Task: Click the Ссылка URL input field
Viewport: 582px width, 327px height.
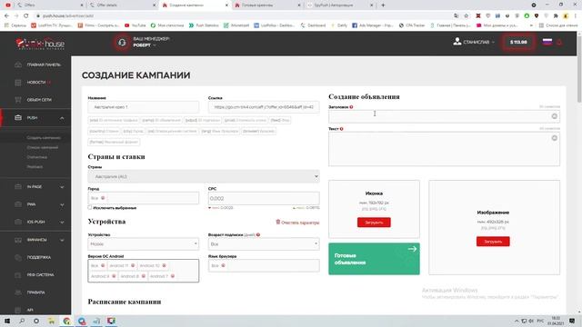Action: (x=264, y=107)
